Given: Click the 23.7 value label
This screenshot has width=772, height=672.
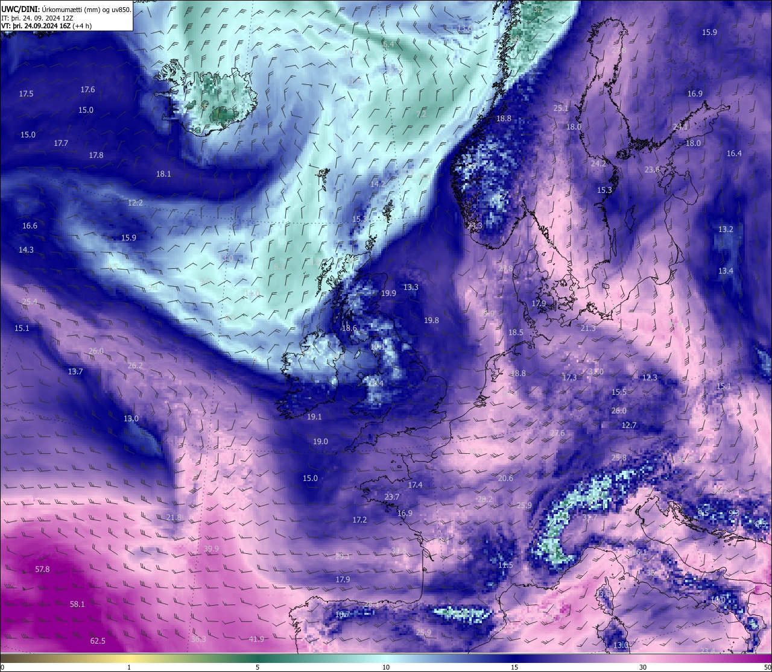Looking at the screenshot, I should (x=391, y=497).
